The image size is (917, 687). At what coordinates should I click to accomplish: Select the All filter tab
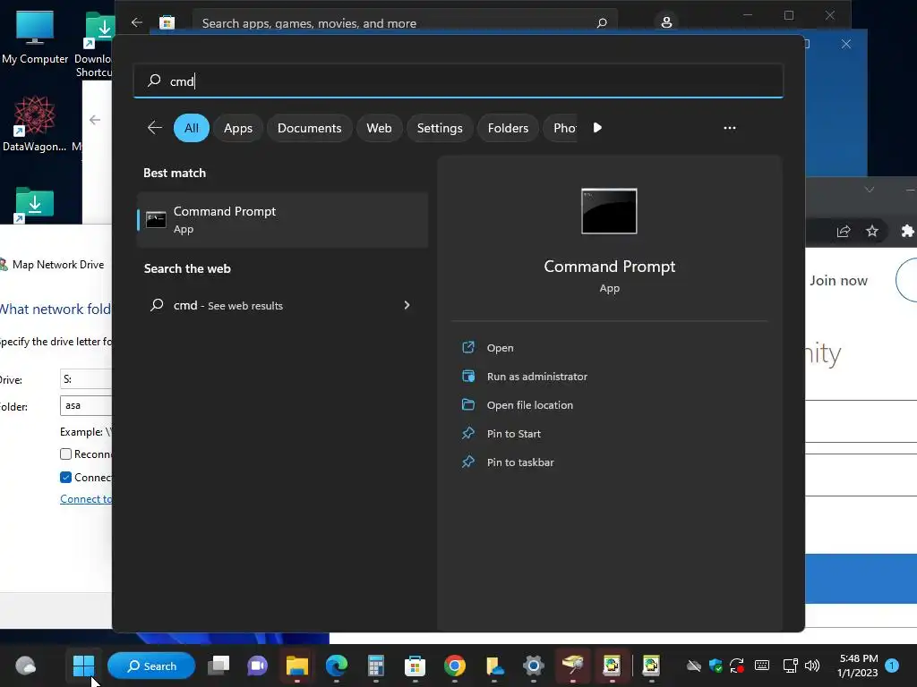click(192, 128)
